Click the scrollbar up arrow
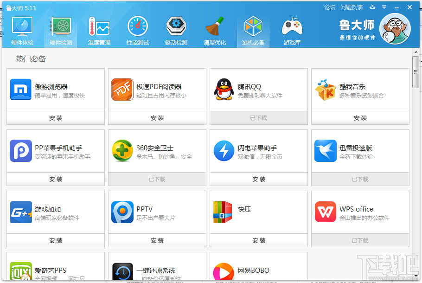This screenshot has width=422, height=283. point(416,52)
